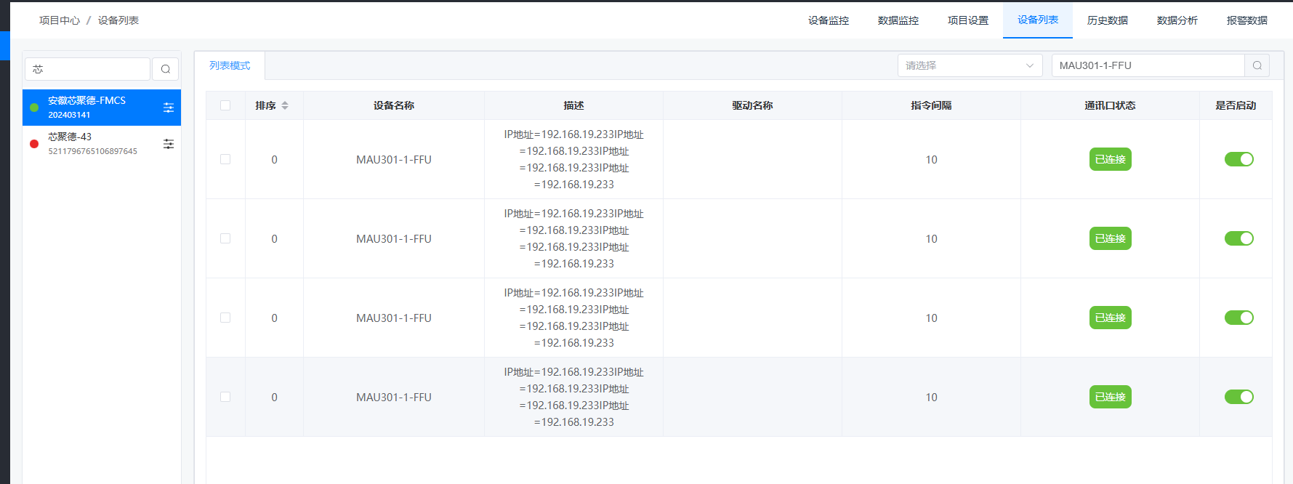
Task: Click 已连接 status button in fourth row
Action: pos(1111,397)
